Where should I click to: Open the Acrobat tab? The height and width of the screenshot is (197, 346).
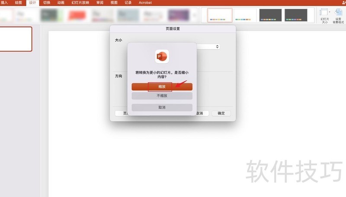click(x=145, y=3)
